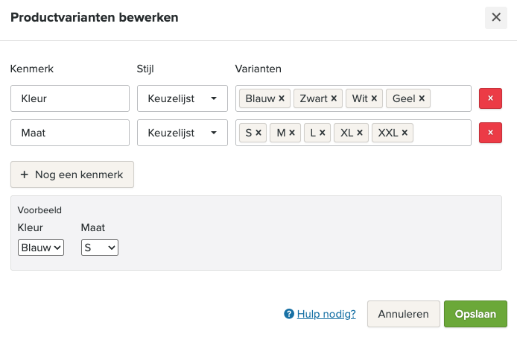Viewport: 517px width, 340px height.
Task: Remove the Geel variant tag
Action: tap(422, 98)
